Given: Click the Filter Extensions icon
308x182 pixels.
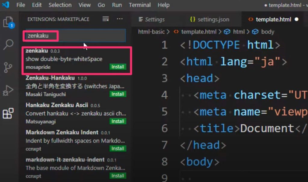Looking at the screenshot, I should pyautogui.click(x=105, y=19).
